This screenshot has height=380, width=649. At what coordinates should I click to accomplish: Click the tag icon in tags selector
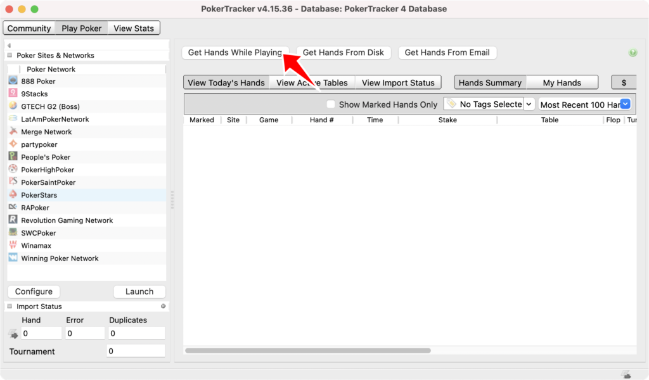point(451,103)
